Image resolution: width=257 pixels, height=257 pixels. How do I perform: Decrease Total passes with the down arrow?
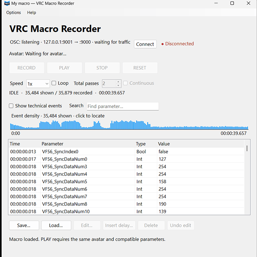coord(118,85)
